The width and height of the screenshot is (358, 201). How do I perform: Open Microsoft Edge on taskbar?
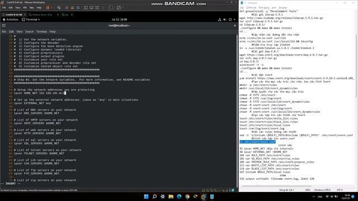pyautogui.click(x=179, y=197)
